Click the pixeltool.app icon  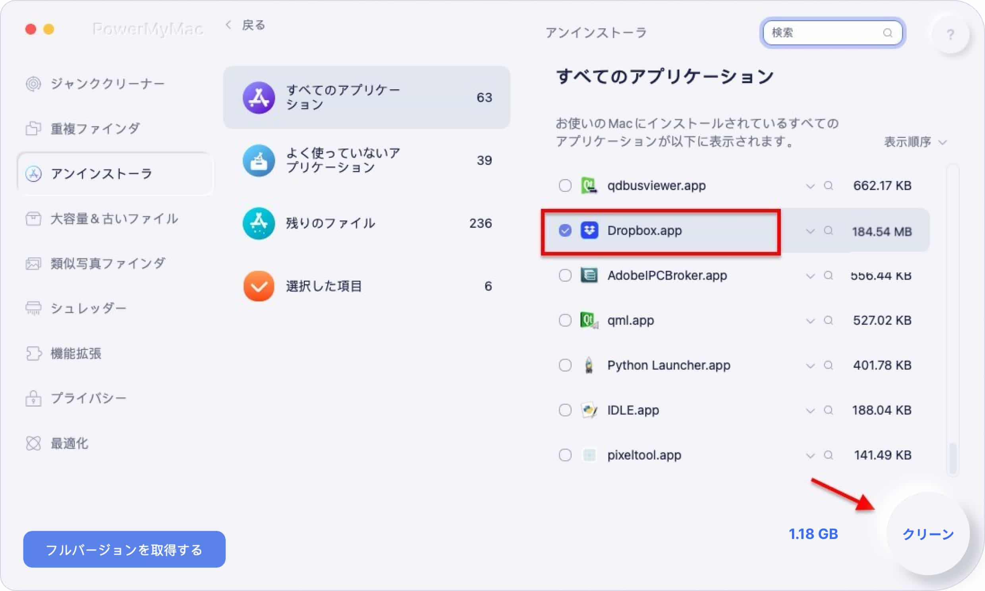point(589,455)
